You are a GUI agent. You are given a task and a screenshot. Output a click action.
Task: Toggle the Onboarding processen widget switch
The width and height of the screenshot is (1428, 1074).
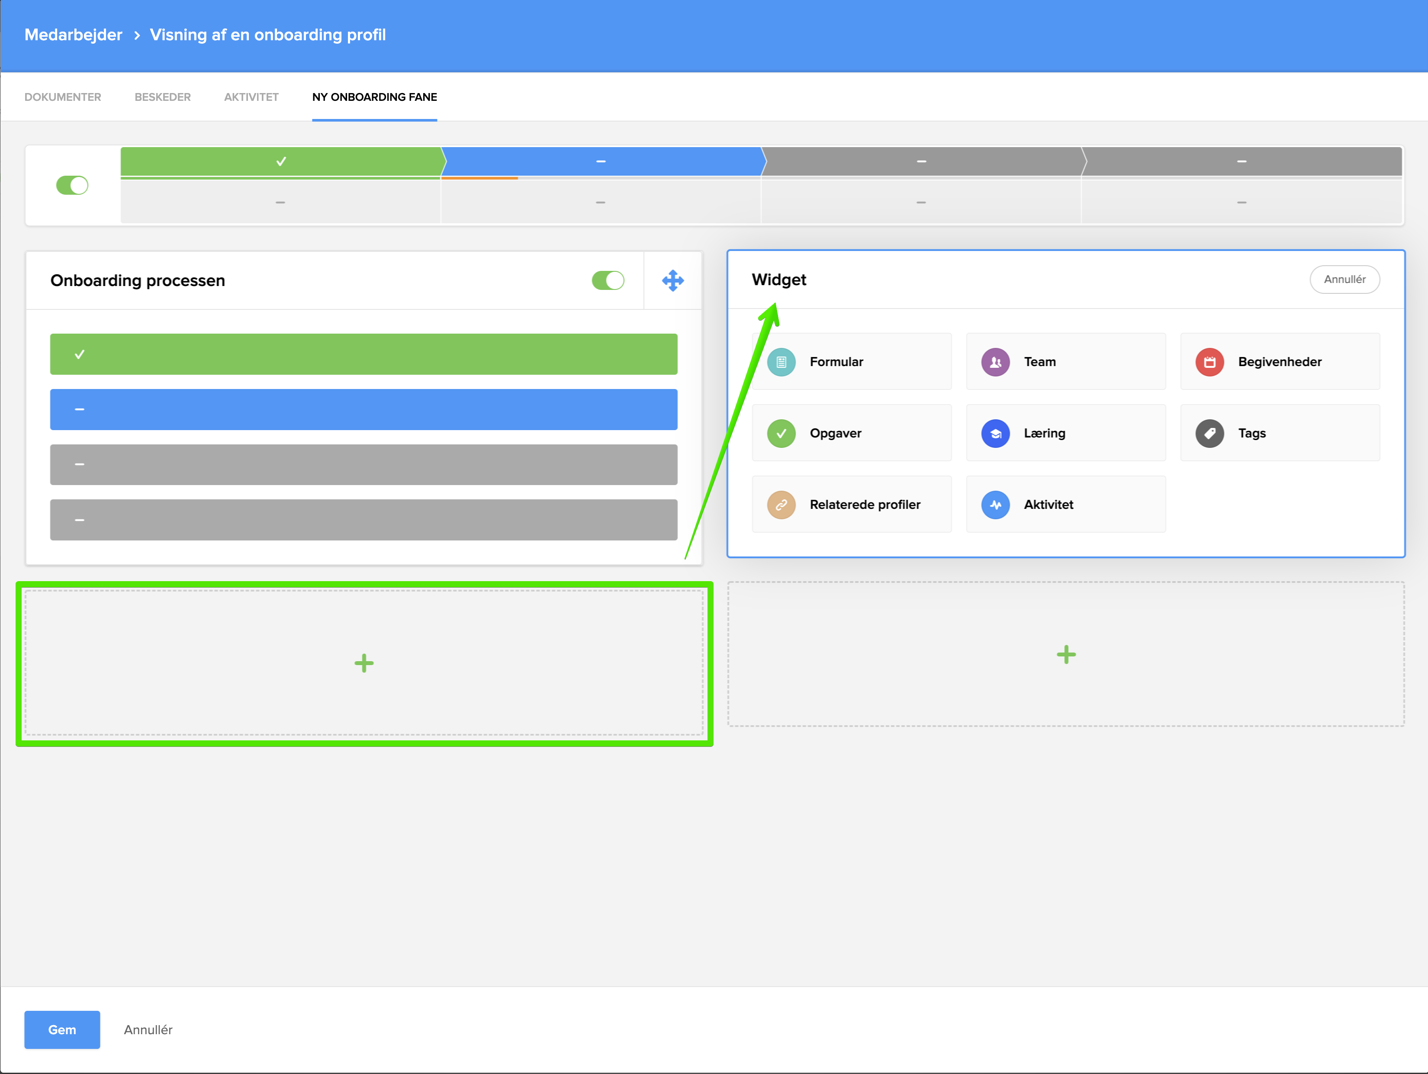608,281
